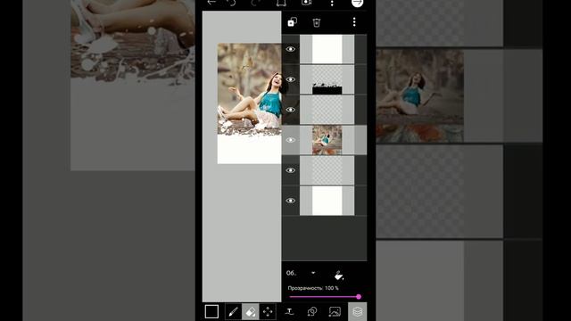Tap the white Next arrow button
The height and width of the screenshot is (321, 571).
coord(357,3)
